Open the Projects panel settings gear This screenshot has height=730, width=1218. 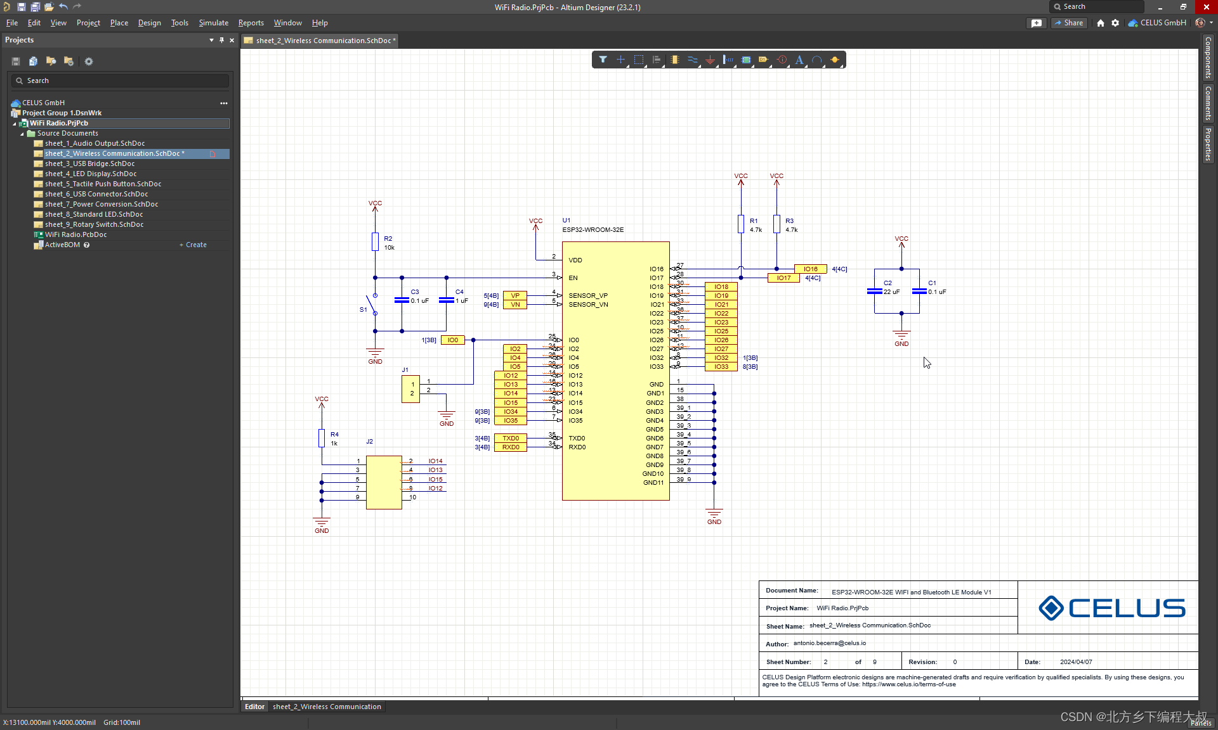[x=89, y=61]
